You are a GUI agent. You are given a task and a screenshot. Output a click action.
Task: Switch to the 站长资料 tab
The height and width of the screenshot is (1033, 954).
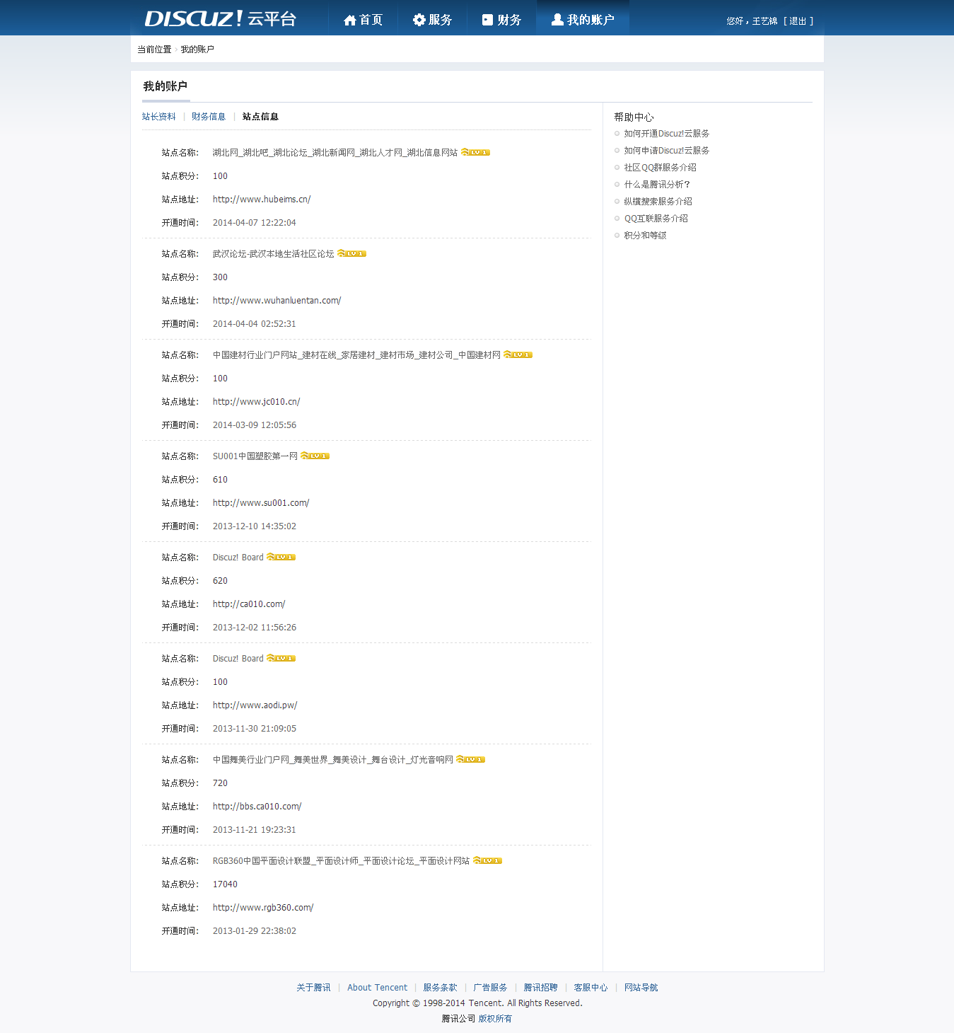159,116
